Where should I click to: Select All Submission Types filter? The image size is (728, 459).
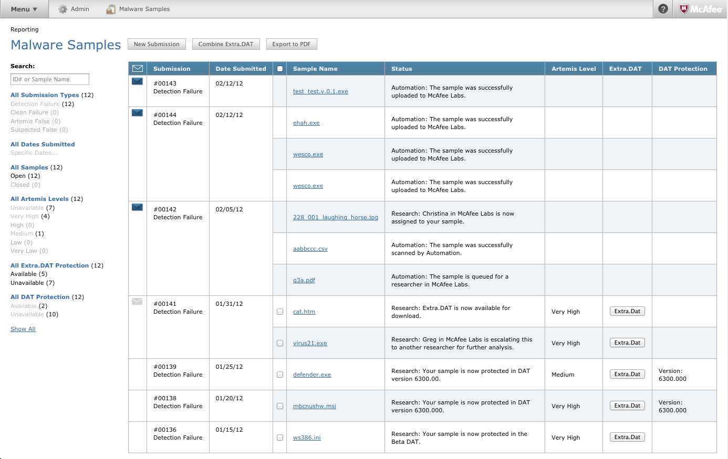pyautogui.click(x=45, y=95)
